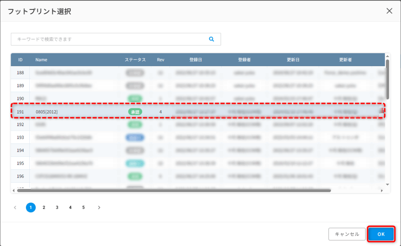Viewport: 401px width, 246px height.
Task: Go to page 4
Action: [x=70, y=207]
